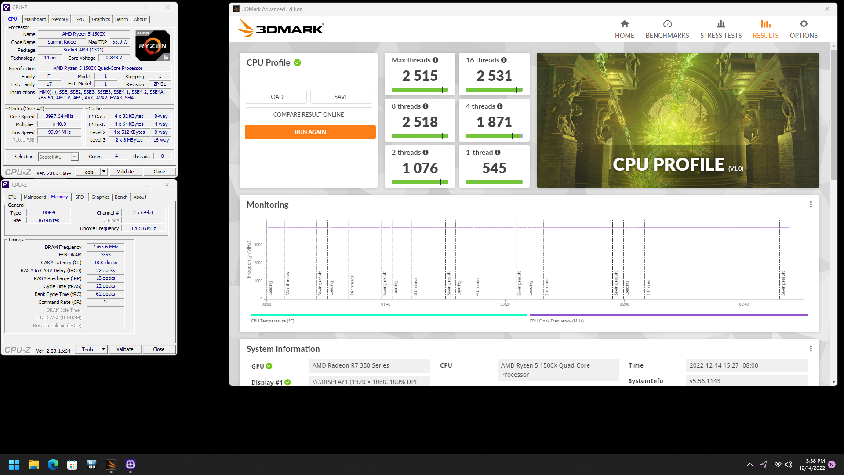The image size is (844, 475).
Task: Open the 3DMark HOME section
Action: click(624, 29)
